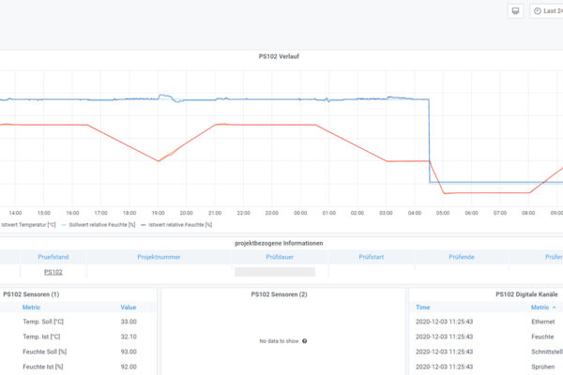The width and height of the screenshot is (563, 375).
Task: Click the 19:00 time axis label
Action: (158, 213)
